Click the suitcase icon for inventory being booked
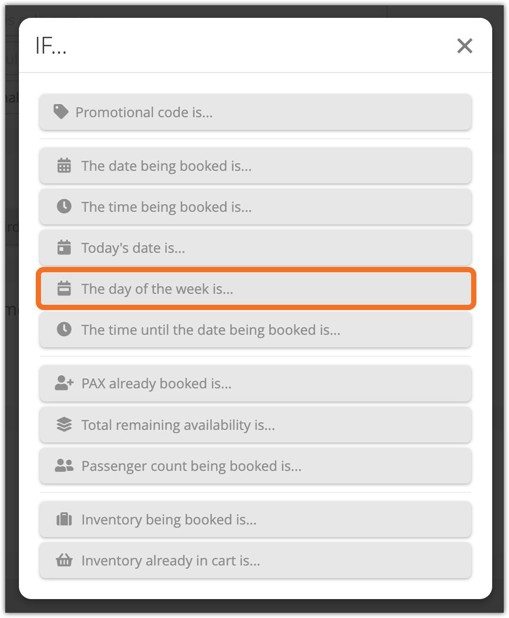Screen dimensions: 509x618 64,519
